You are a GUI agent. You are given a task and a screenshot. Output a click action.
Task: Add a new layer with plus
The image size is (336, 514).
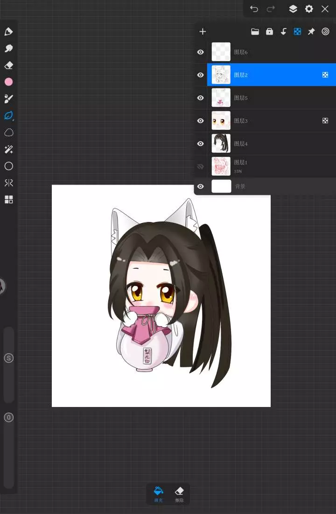[203, 31]
